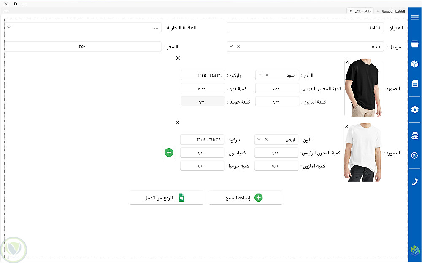Click the currency refresh icon in sidebar
The image size is (422, 263).
pyautogui.click(x=414, y=155)
